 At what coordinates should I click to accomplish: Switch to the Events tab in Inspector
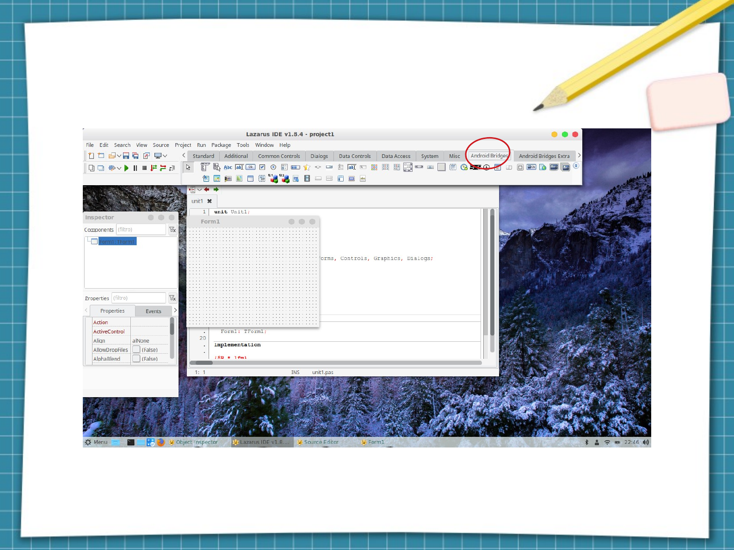[154, 311]
